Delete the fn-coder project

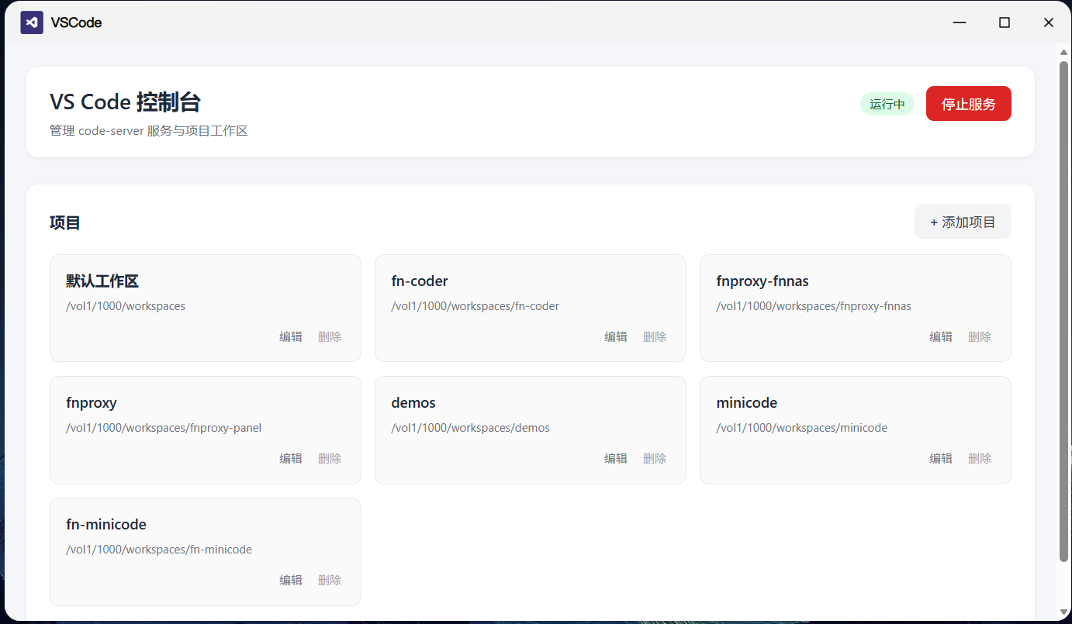pos(655,336)
